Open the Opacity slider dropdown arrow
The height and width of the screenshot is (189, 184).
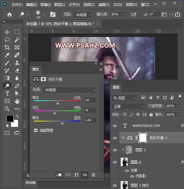(x=179, y=106)
